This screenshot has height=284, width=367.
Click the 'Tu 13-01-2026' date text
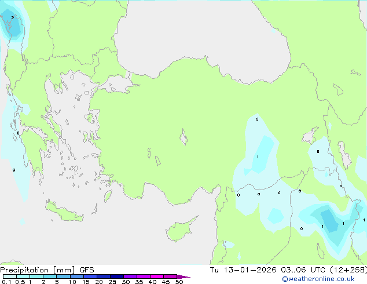tap(243, 270)
